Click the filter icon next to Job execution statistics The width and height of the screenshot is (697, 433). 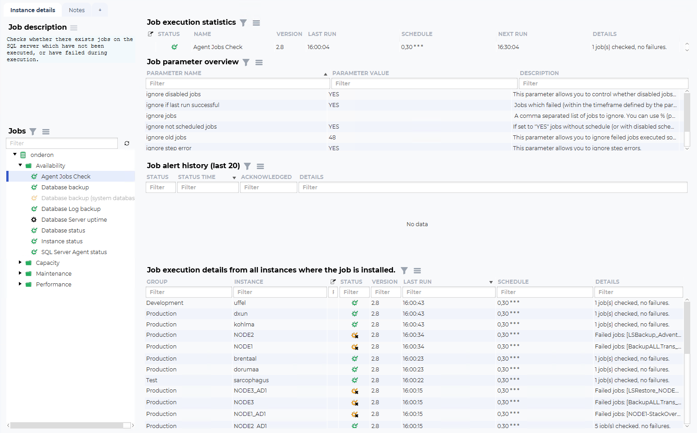coord(243,23)
